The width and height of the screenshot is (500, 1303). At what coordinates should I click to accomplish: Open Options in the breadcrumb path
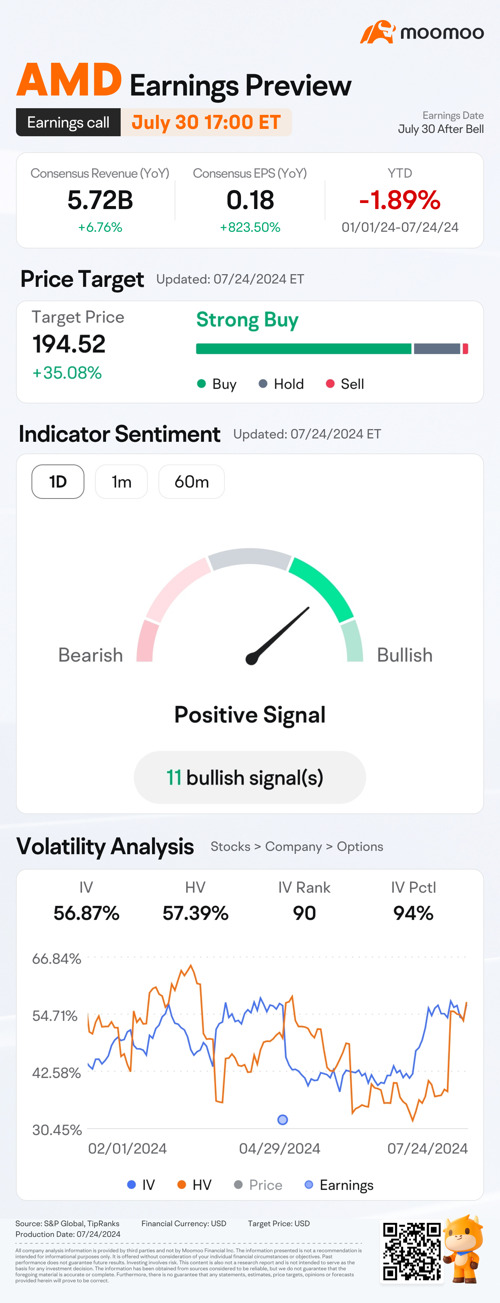point(360,846)
